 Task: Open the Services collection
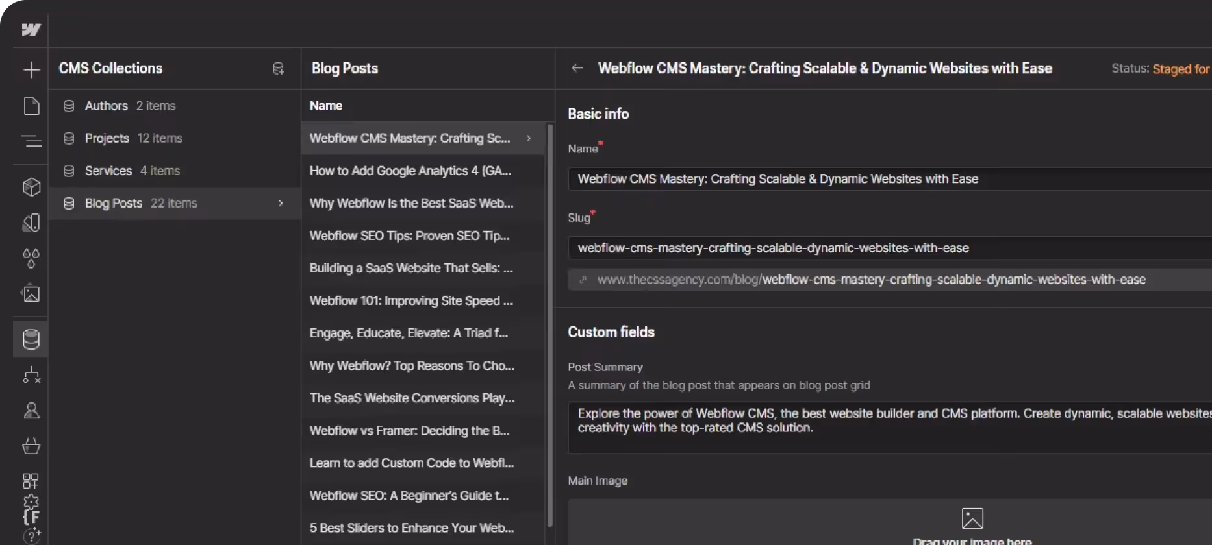174,171
